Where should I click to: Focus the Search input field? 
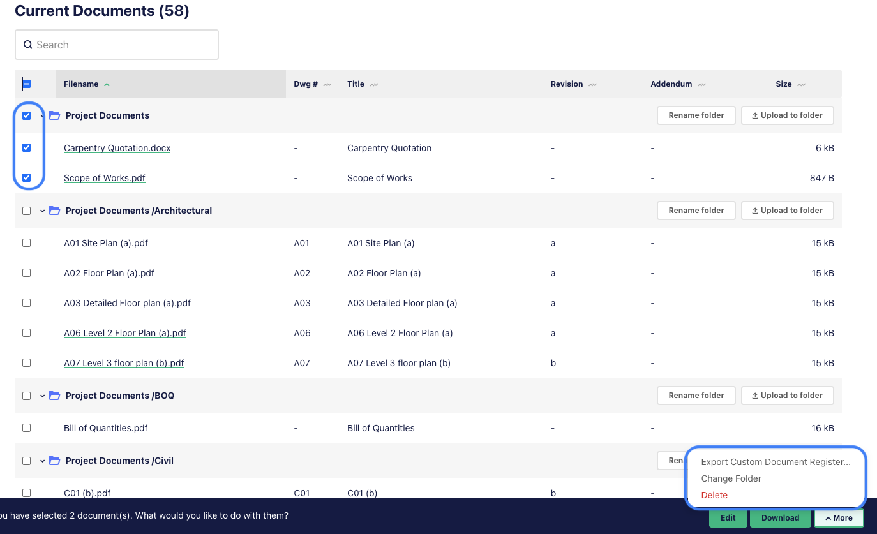pos(117,45)
